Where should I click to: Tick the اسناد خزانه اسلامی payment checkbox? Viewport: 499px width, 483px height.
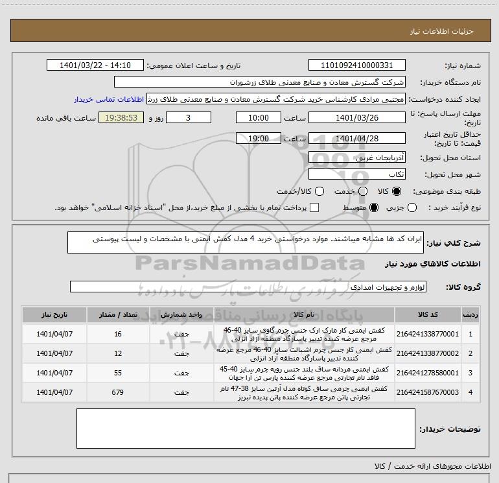[314, 207]
